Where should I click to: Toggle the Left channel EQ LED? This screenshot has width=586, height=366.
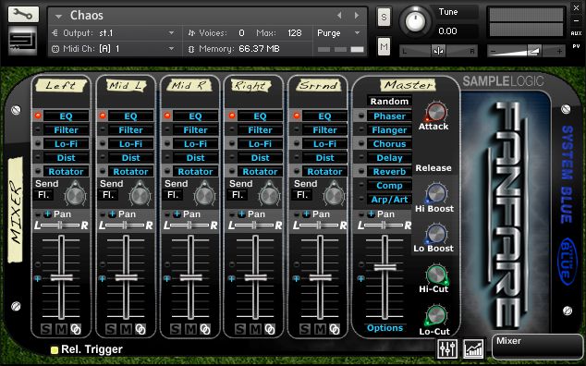pyautogui.click(x=38, y=116)
